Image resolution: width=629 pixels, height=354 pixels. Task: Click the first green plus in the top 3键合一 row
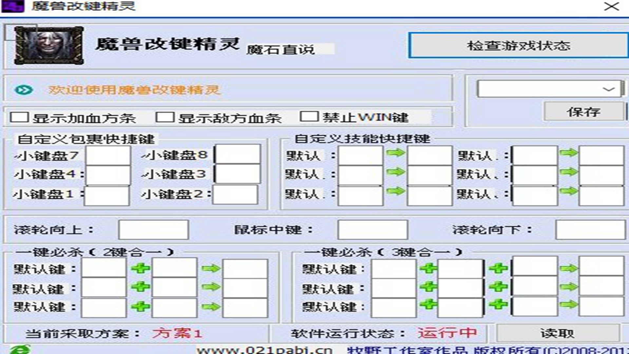(428, 269)
